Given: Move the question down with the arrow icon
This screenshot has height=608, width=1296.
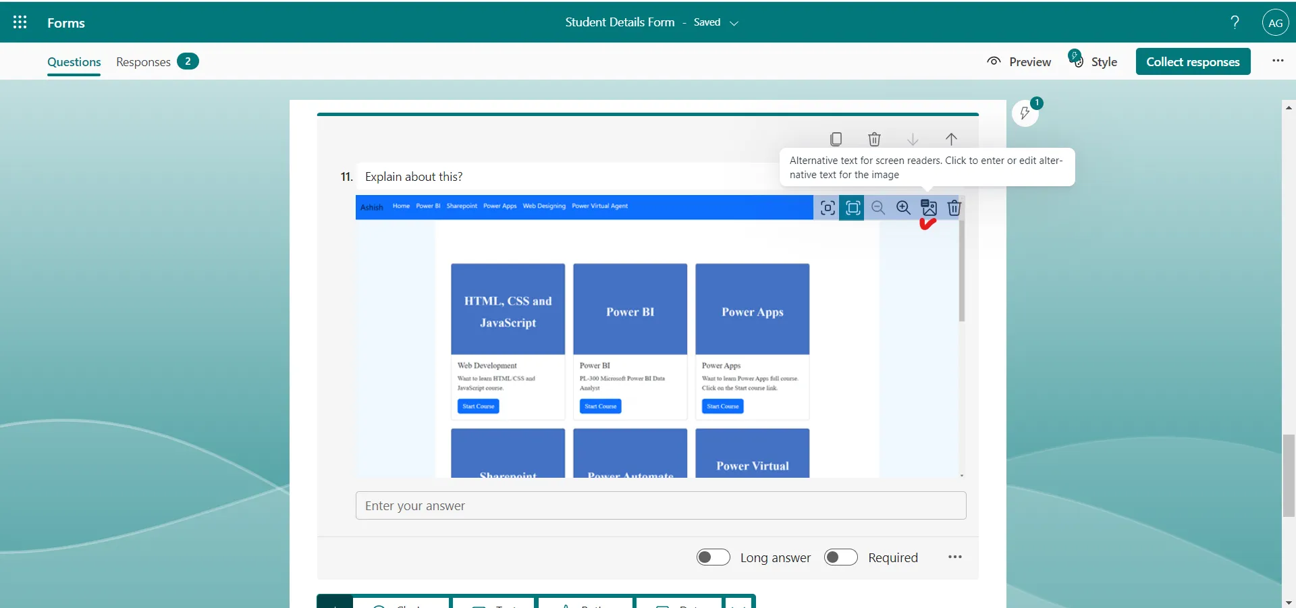Looking at the screenshot, I should (913, 139).
